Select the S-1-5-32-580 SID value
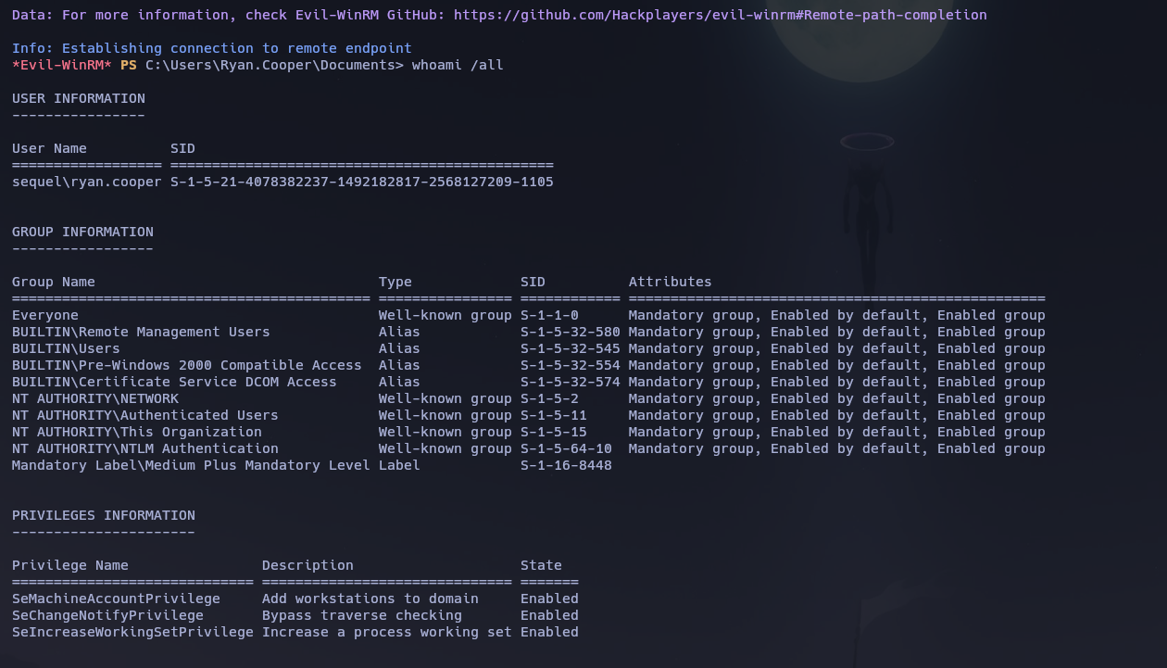 (x=569, y=332)
